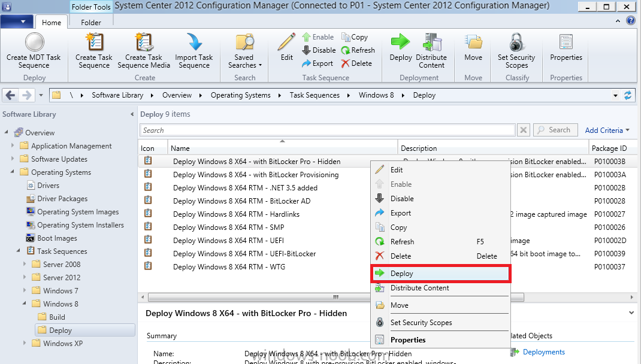This screenshot has width=641, height=364.
Task: Collapse the ribbon with the caret icon
Action: [618, 21]
